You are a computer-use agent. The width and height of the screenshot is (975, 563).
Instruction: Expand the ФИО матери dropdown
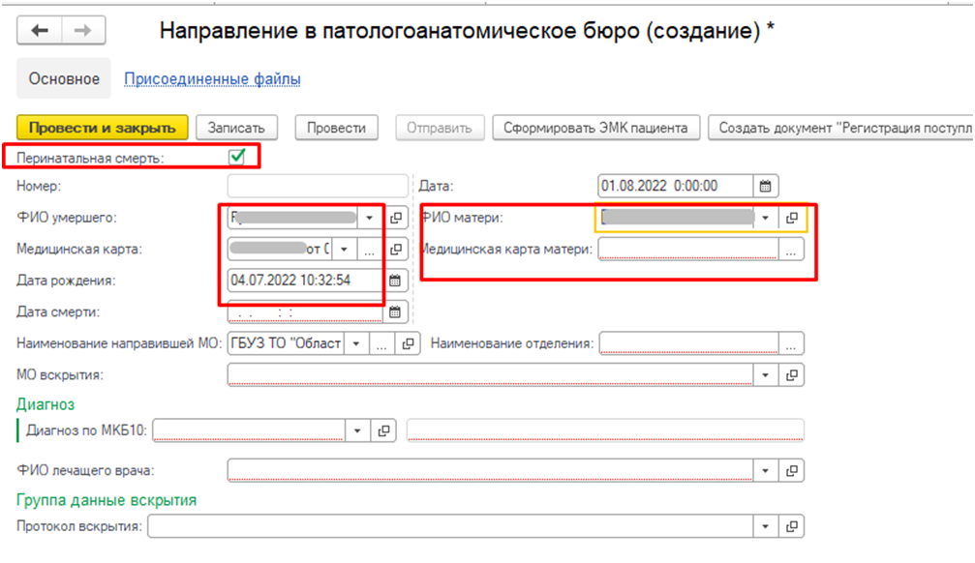click(x=766, y=218)
